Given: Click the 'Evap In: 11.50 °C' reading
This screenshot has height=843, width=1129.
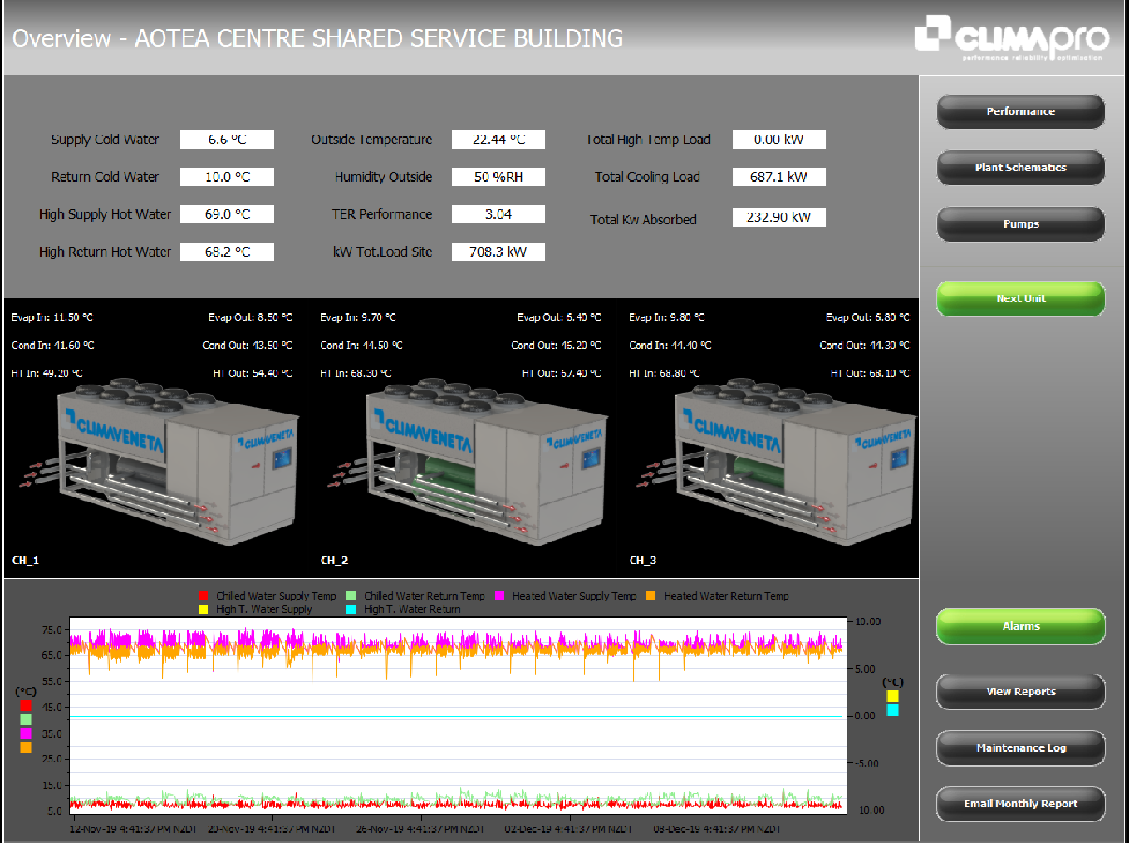Looking at the screenshot, I should [52, 317].
